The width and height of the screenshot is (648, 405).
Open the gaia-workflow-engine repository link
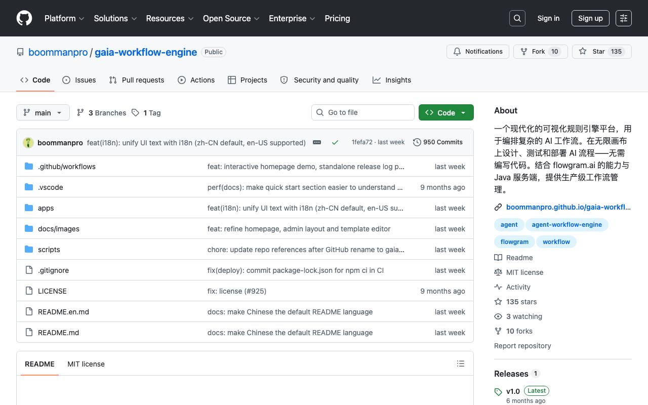(x=146, y=52)
